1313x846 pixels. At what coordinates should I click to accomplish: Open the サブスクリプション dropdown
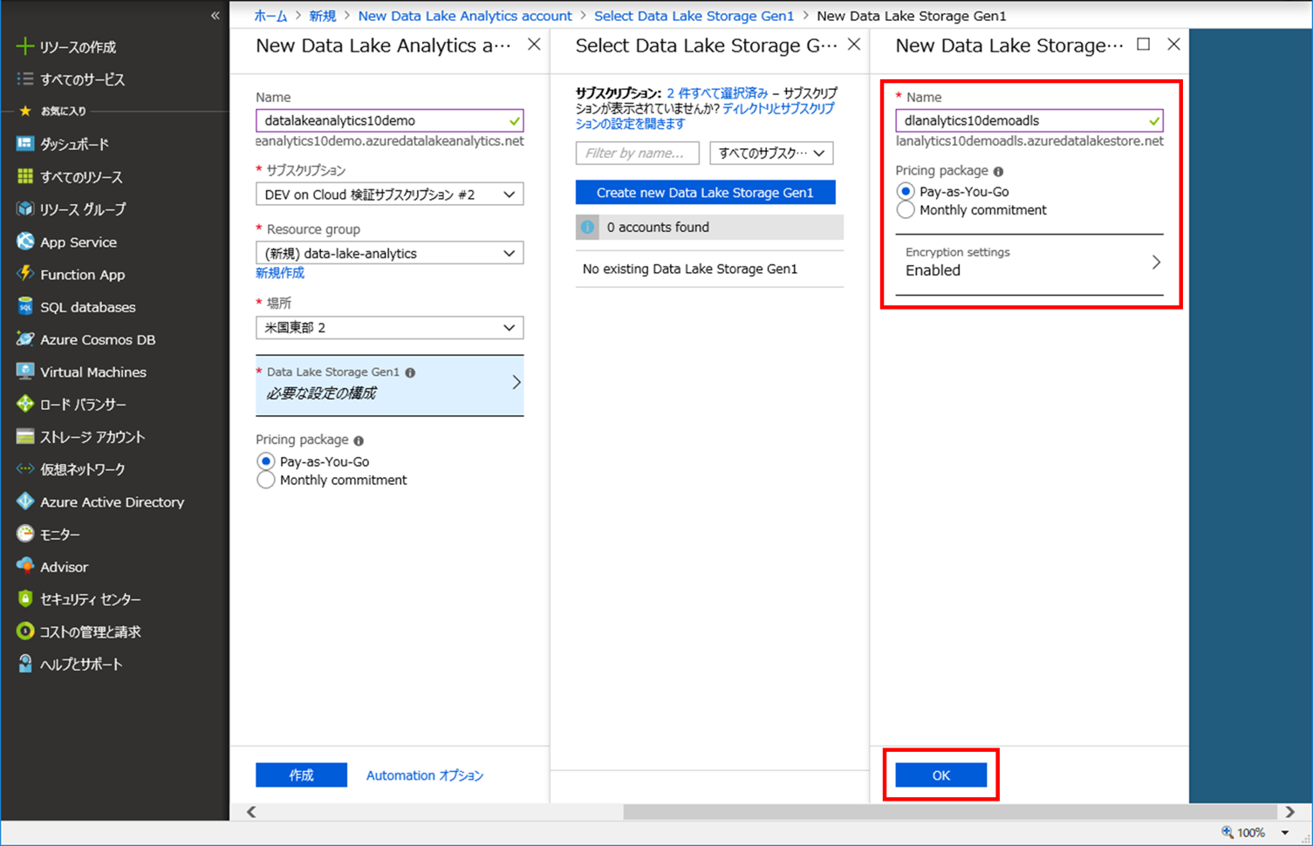click(389, 194)
